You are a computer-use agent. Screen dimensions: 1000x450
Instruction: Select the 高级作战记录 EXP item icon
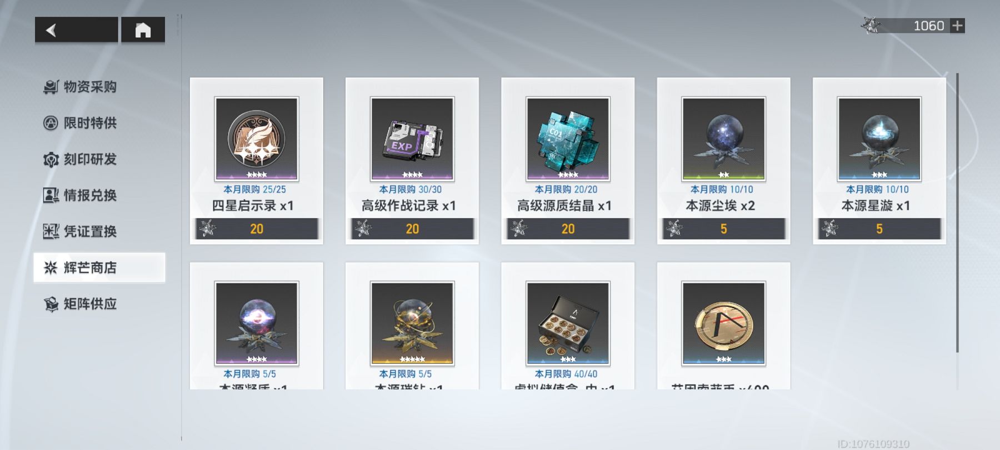pos(412,139)
